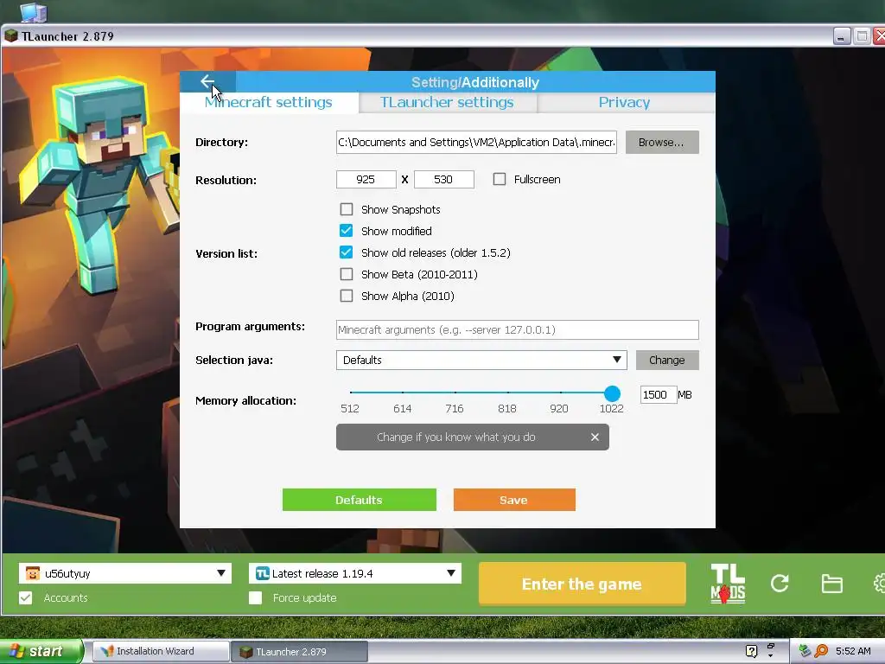Screen dimensions: 885x664
Task: Click the TL logo beside Latest release
Action: (x=263, y=573)
